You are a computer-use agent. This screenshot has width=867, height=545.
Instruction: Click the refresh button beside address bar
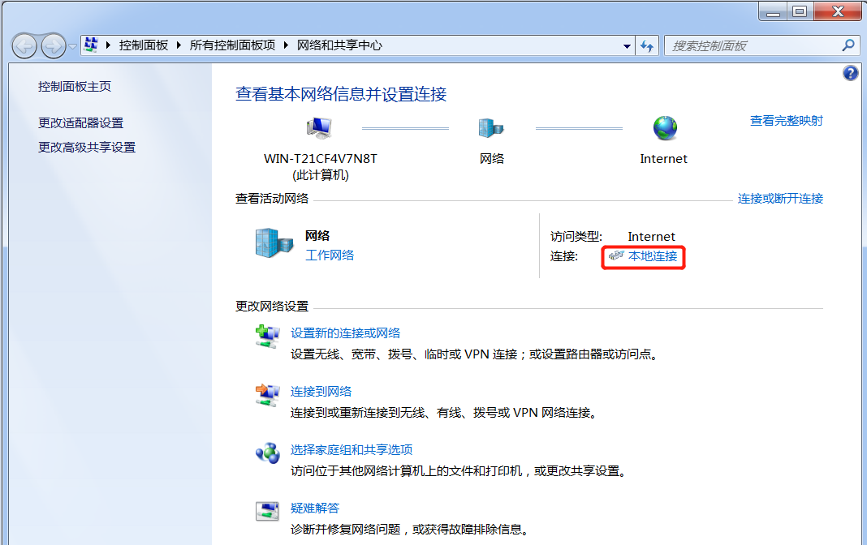coord(647,46)
